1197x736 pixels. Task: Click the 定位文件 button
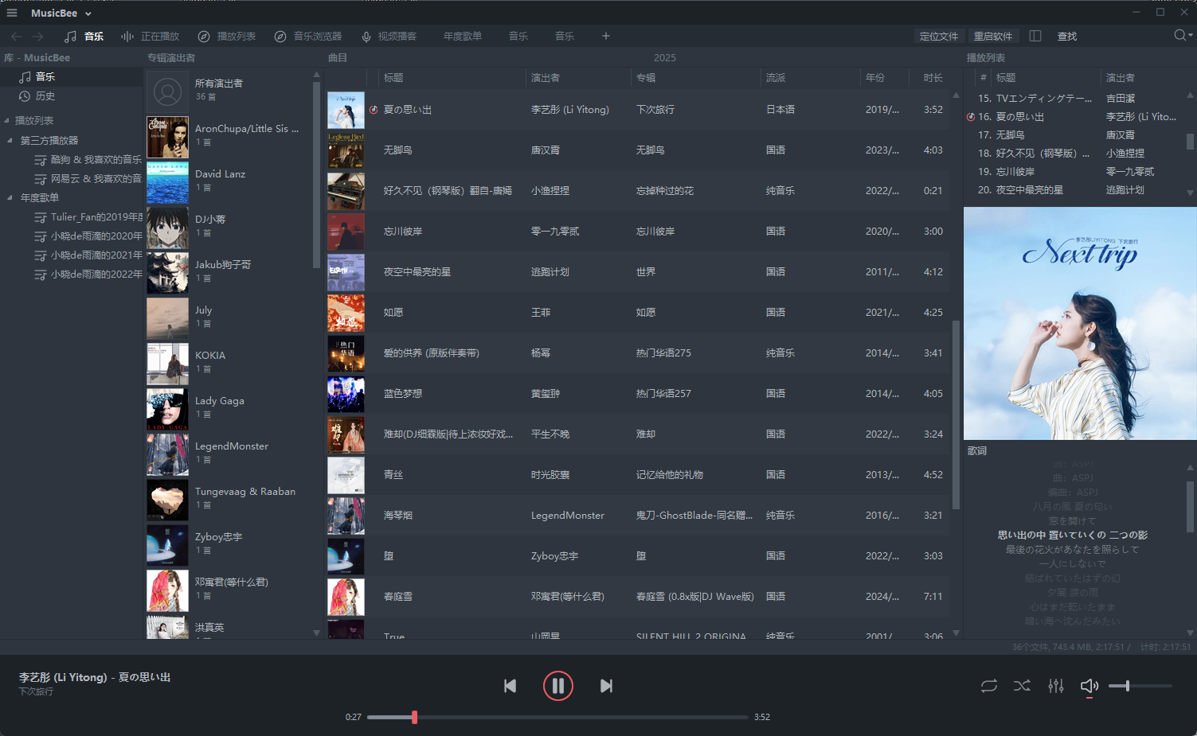pyautogui.click(x=939, y=36)
